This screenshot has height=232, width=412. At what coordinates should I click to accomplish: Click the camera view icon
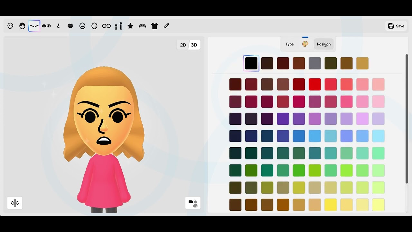click(x=193, y=203)
